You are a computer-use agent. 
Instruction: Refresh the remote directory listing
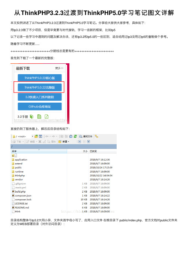(x=75, y=136)
